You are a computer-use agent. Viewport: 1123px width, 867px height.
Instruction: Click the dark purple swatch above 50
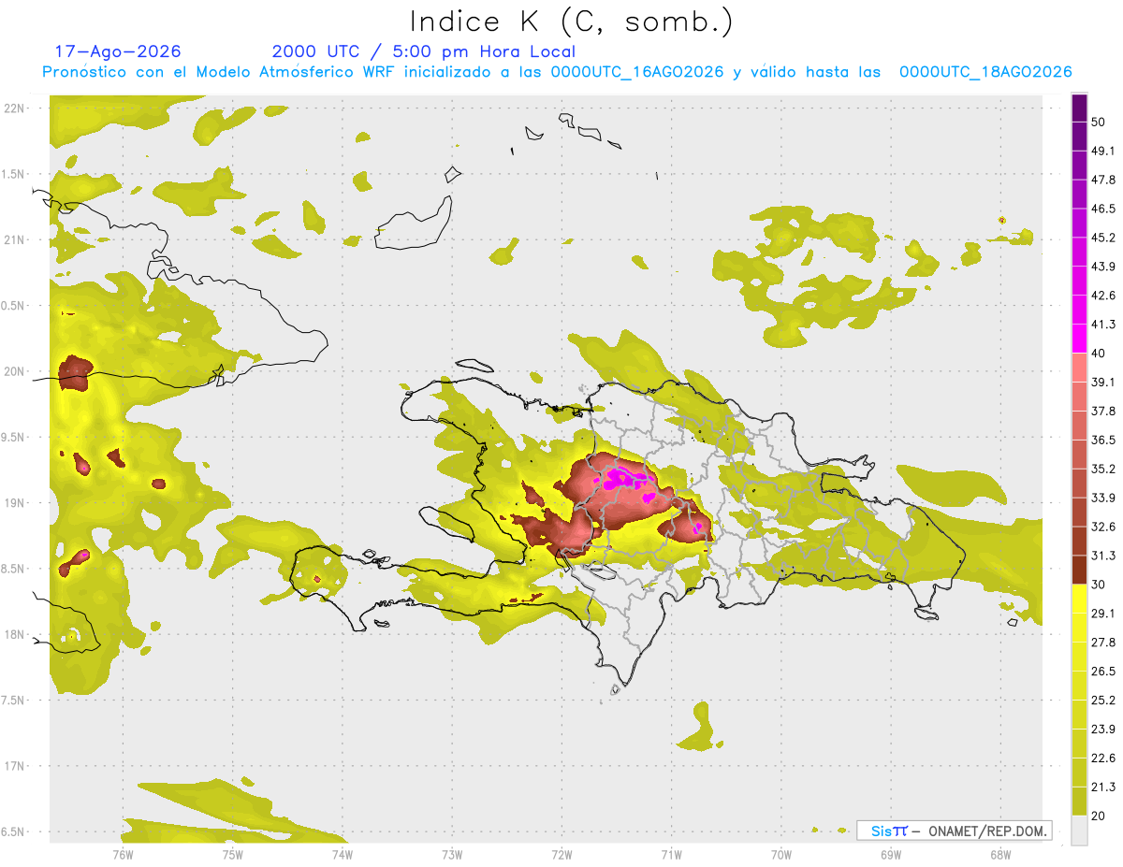[x=1079, y=108]
